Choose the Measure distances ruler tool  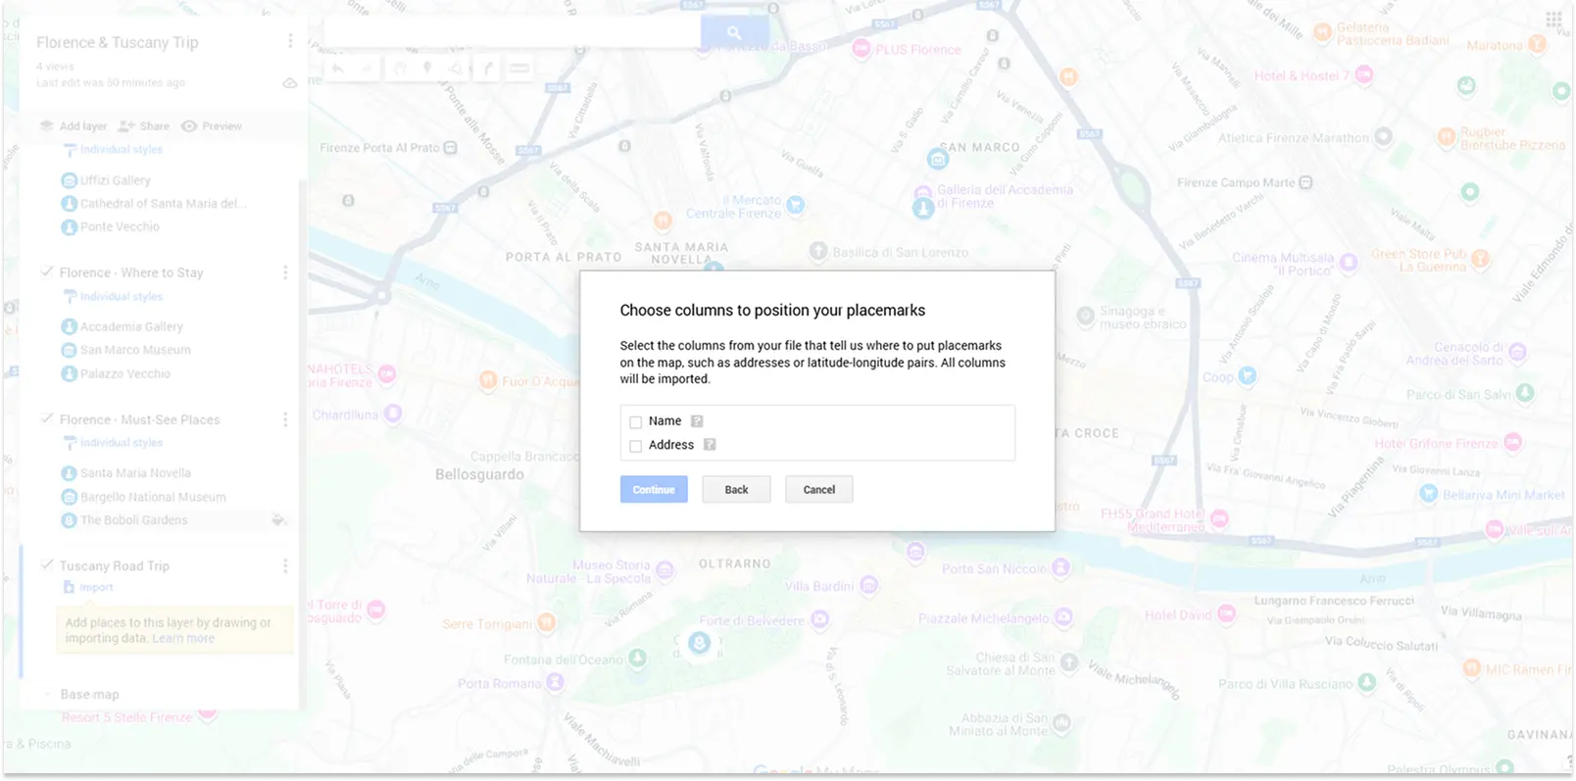point(519,69)
